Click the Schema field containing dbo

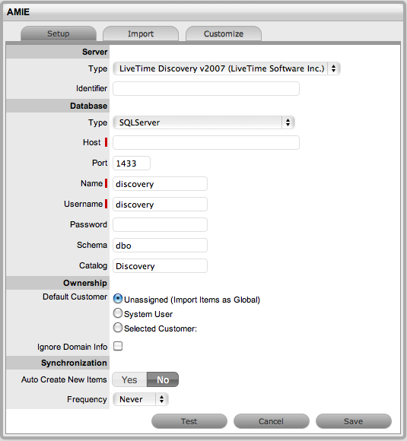coord(161,246)
